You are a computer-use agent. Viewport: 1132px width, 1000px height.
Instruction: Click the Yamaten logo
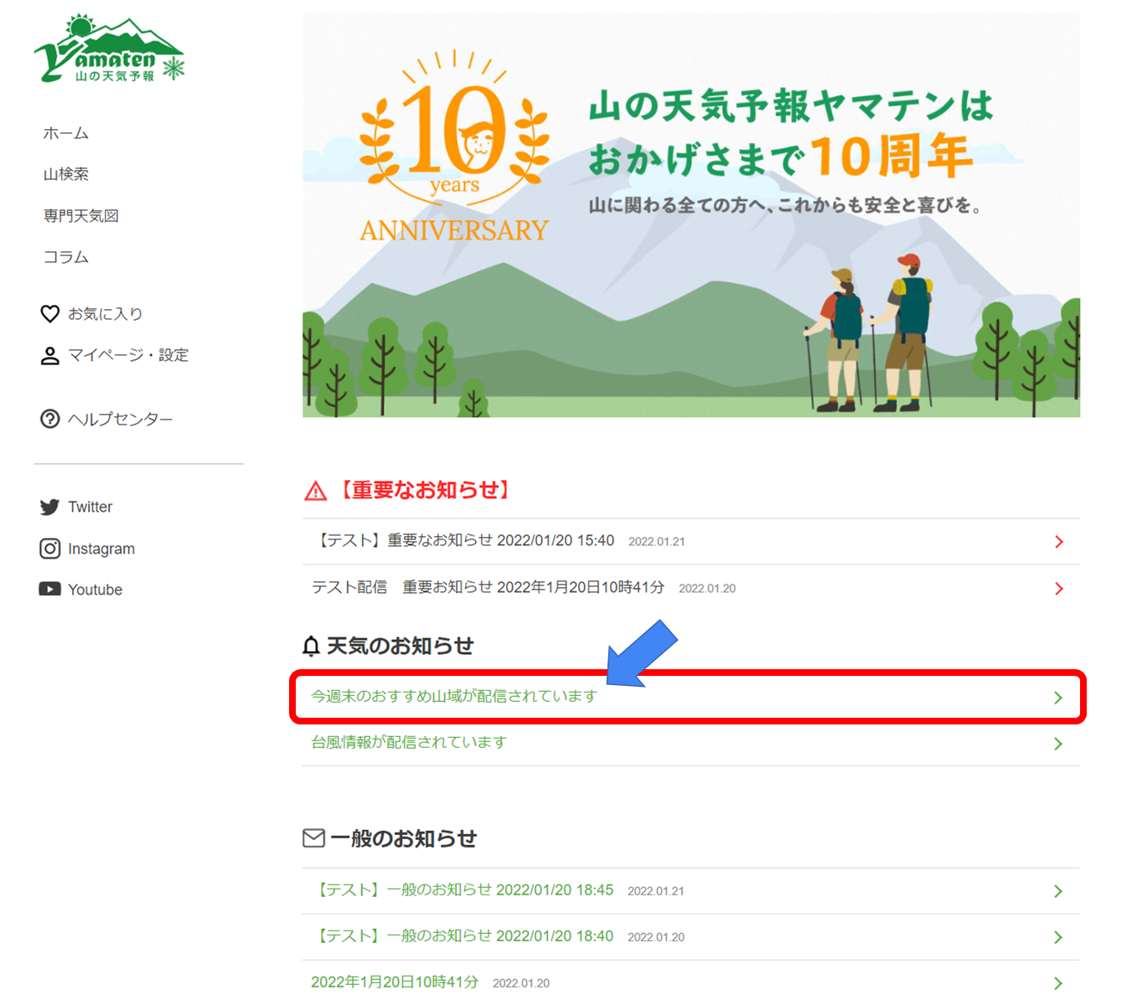point(109,50)
